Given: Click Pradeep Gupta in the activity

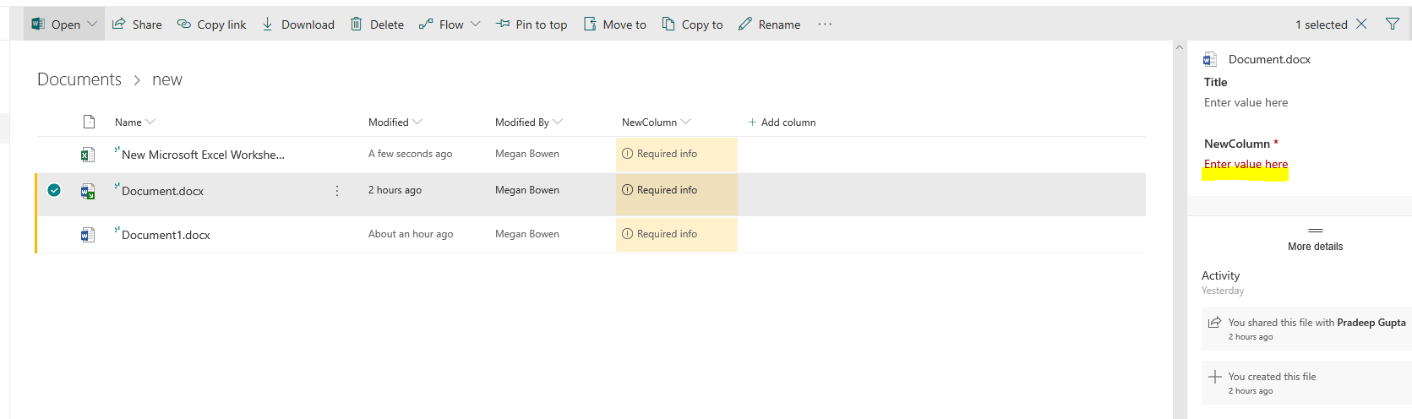Looking at the screenshot, I should click(1371, 323).
